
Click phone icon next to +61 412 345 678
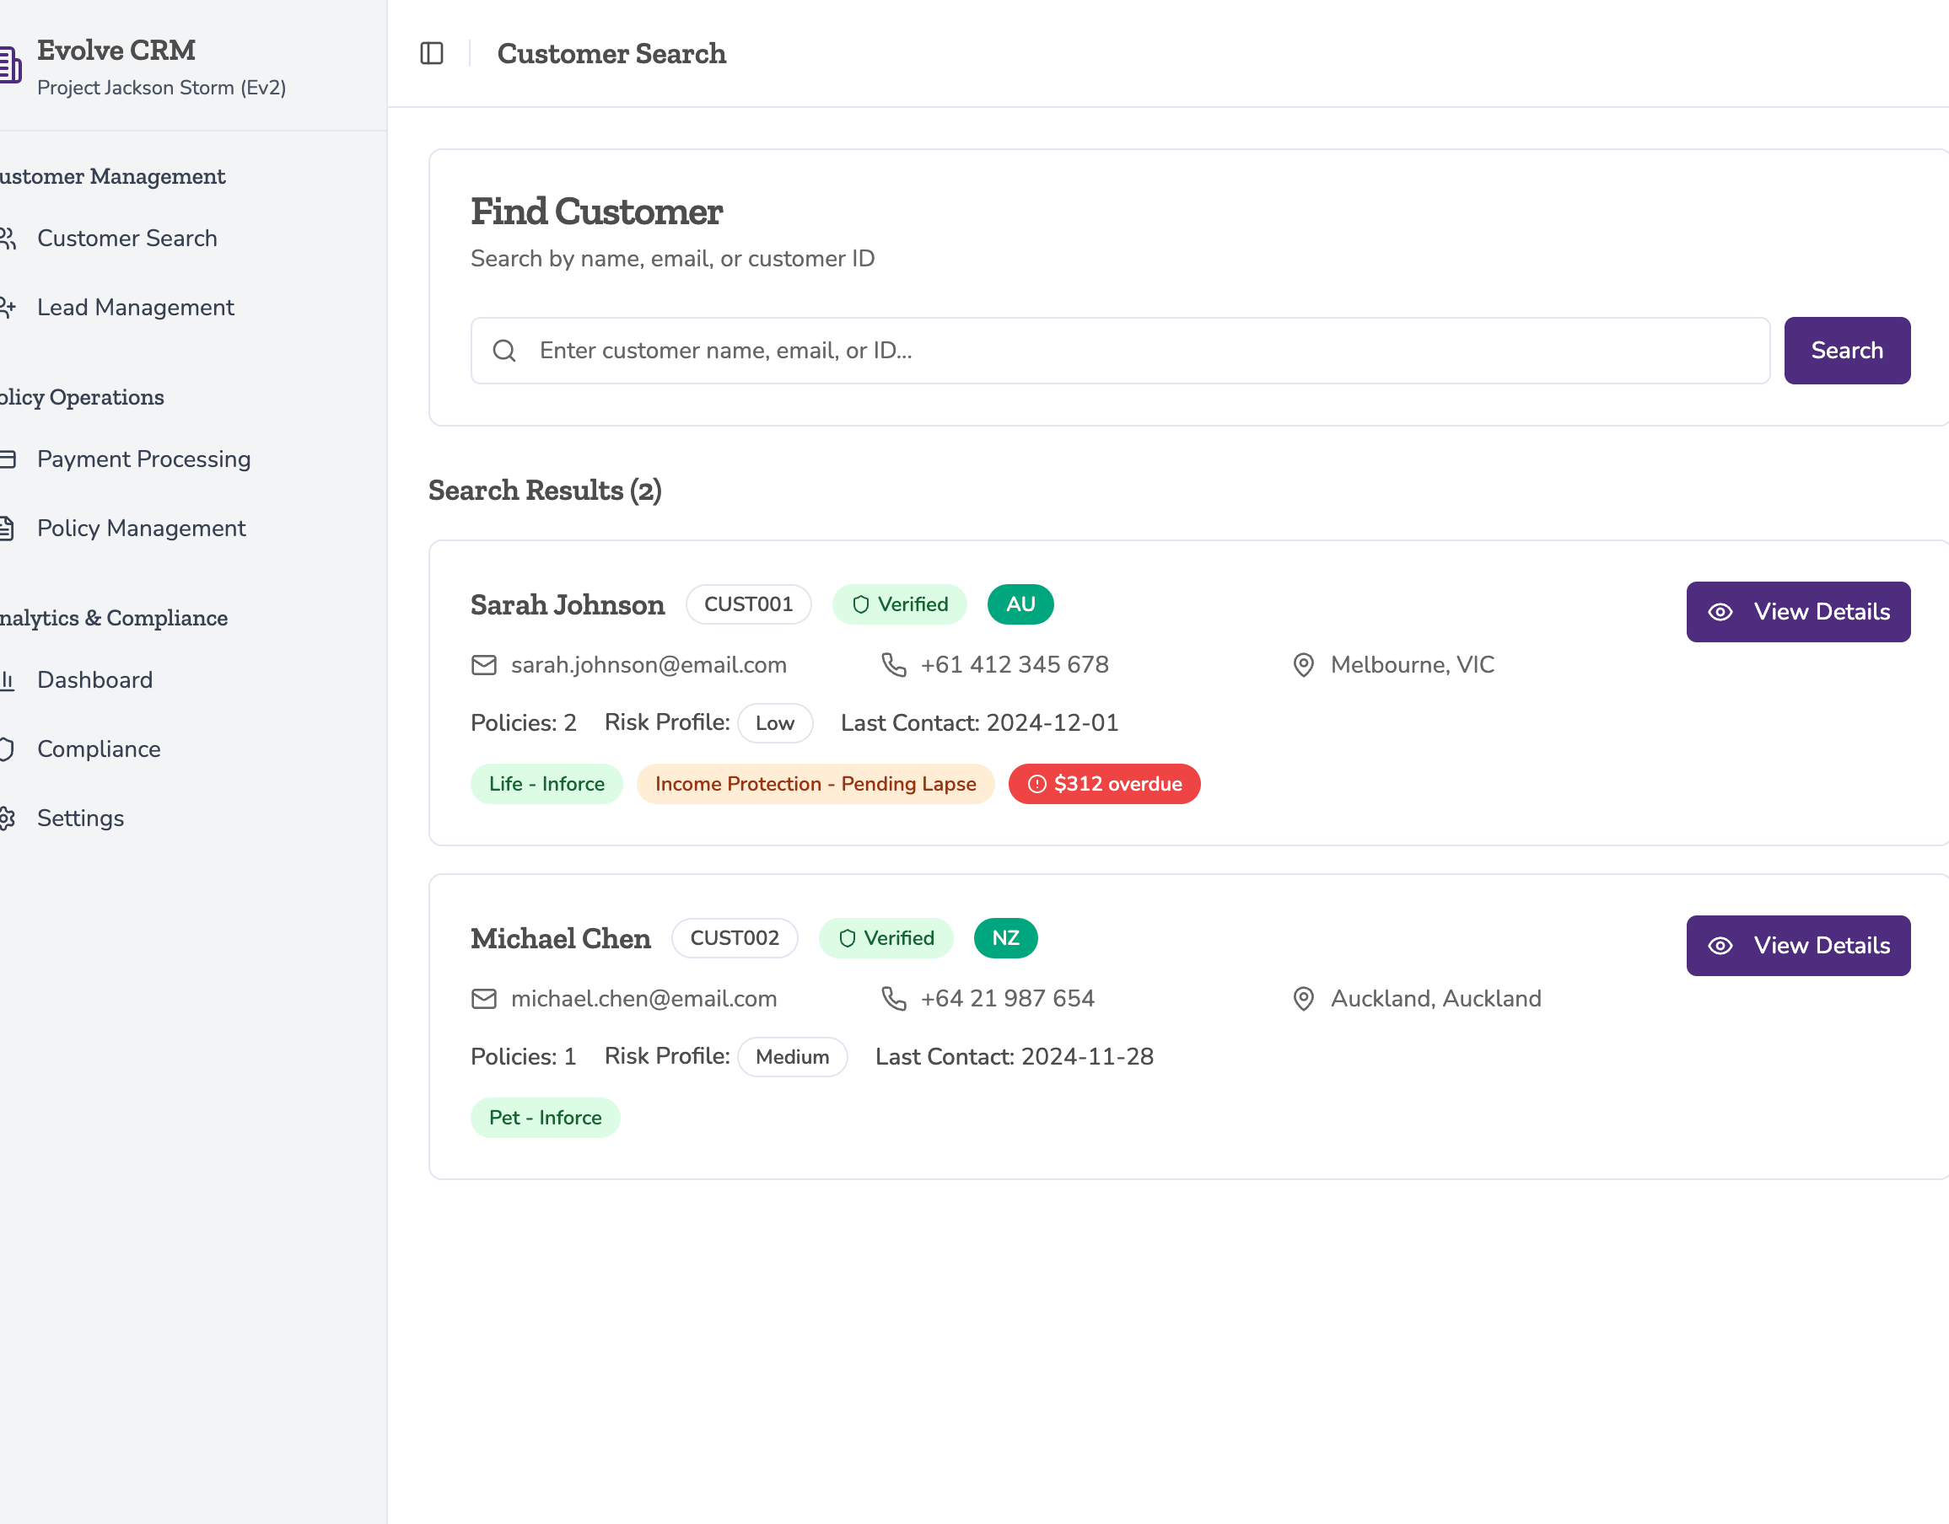pos(894,665)
